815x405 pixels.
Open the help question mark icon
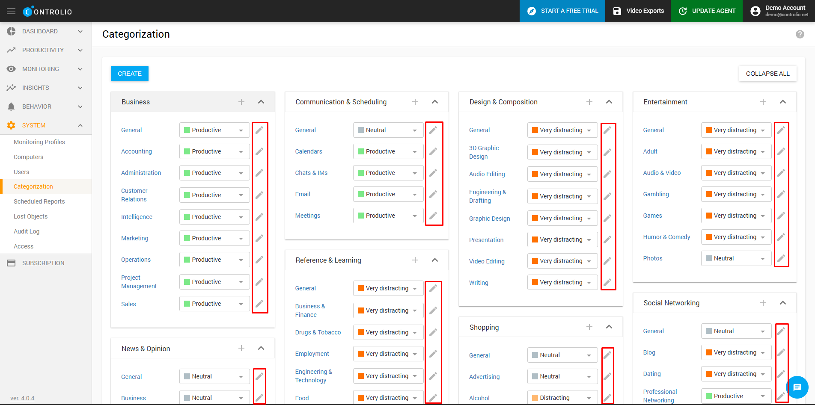coord(800,34)
